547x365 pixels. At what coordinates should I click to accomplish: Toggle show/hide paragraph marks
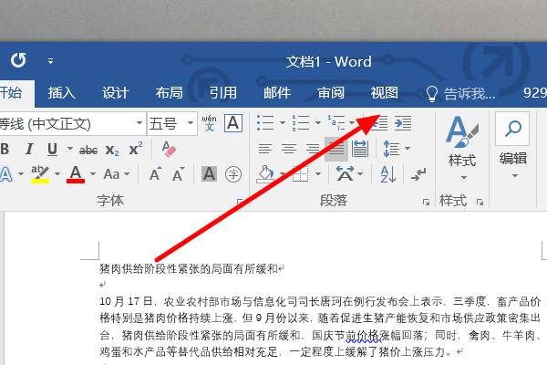pyautogui.click(x=418, y=174)
